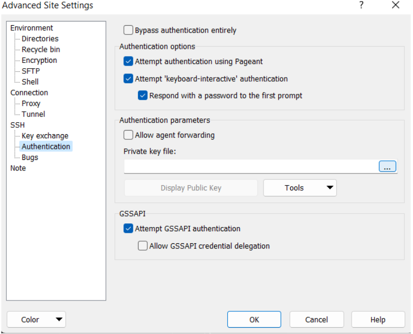This screenshot has width=413, height=334.
Task: Select the SSH tree node
Action: pyautogui.click(x=17, y=125)
